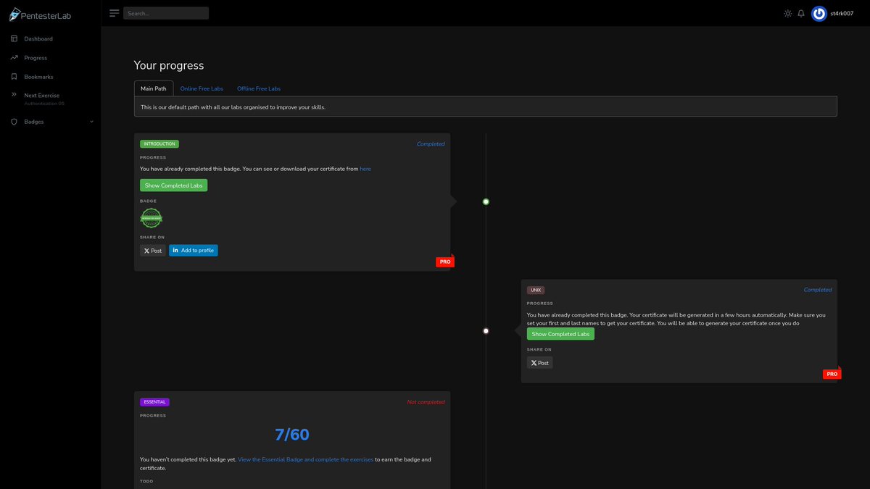Click the Next Exercise double-arrow icon

click(x=14, y=94)
